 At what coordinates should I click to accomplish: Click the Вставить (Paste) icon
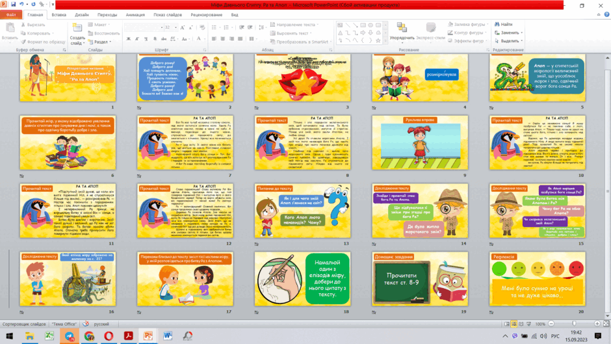tap(10, 29)
